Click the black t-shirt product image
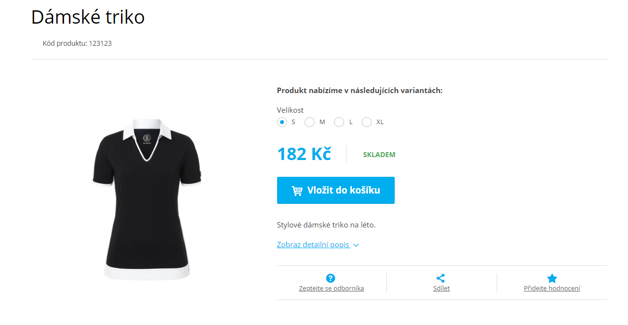Image resolution: width=628 pixels, height=325 pixels. pyautogui.click(x=147, y=199)
